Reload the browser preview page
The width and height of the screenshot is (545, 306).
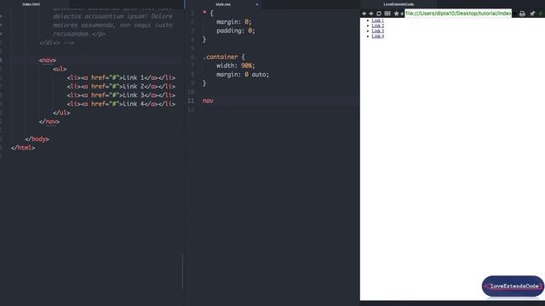pos(379,14)
